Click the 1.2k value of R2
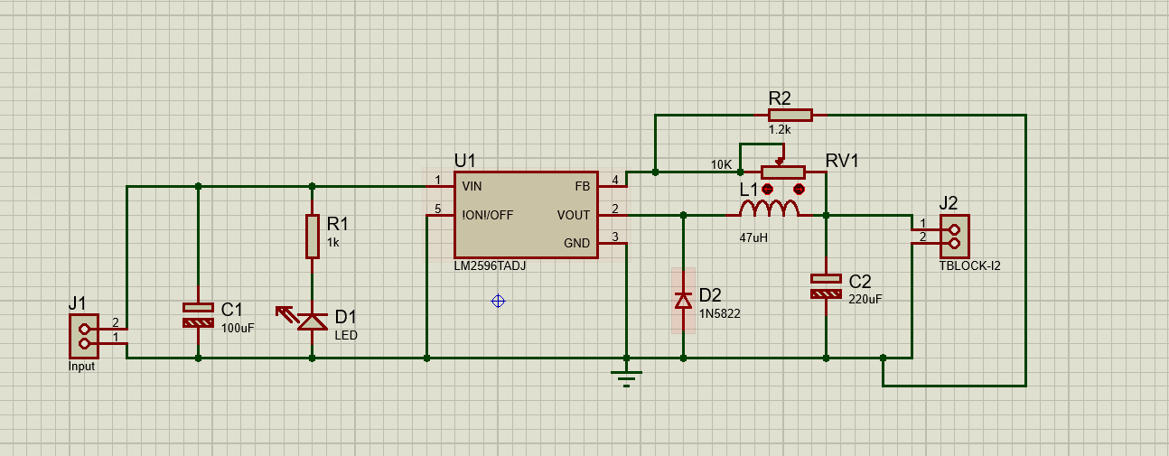This screenshot has width=1169, height=456. (x=780, y=130)
